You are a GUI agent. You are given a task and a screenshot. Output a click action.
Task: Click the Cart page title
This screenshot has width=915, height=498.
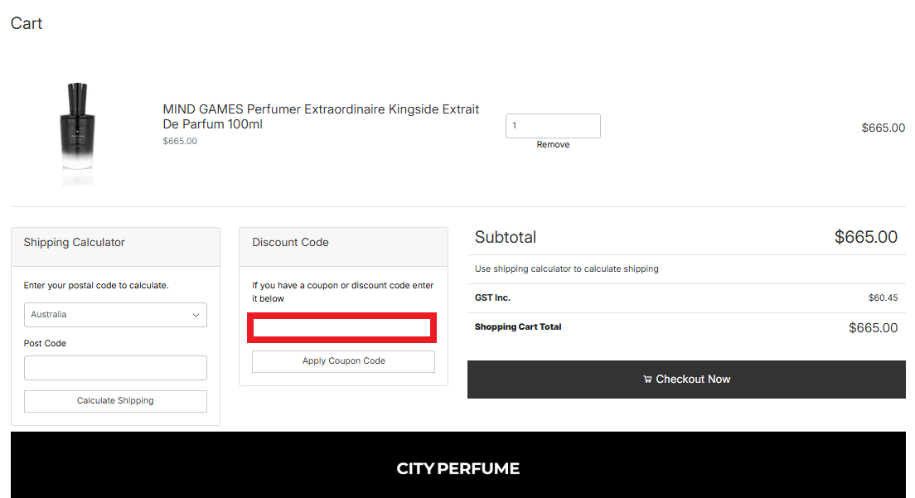click(x=26, y=23)
